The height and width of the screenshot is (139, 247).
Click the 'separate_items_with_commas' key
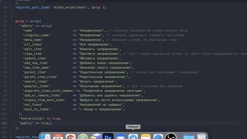49,91
